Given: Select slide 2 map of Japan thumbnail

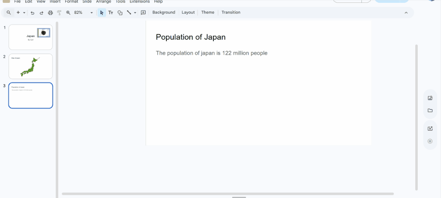Looking at the screenshot, I should pos(31,66).
